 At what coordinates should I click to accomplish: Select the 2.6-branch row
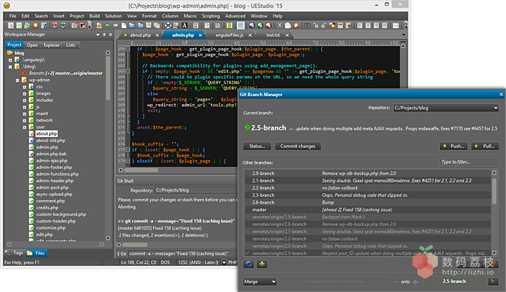click(x=368, y=202)
